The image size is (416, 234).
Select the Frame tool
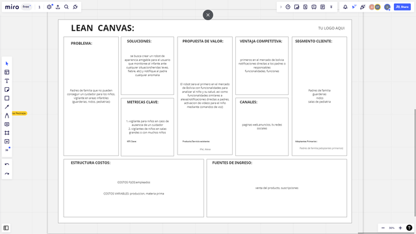tap(7, 133)
